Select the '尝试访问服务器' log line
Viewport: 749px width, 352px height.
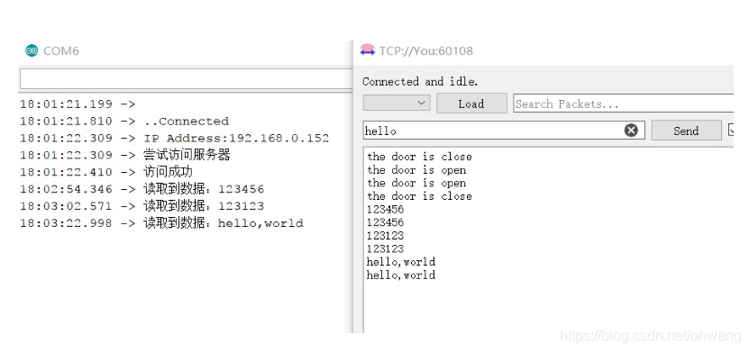click(125, 155)
